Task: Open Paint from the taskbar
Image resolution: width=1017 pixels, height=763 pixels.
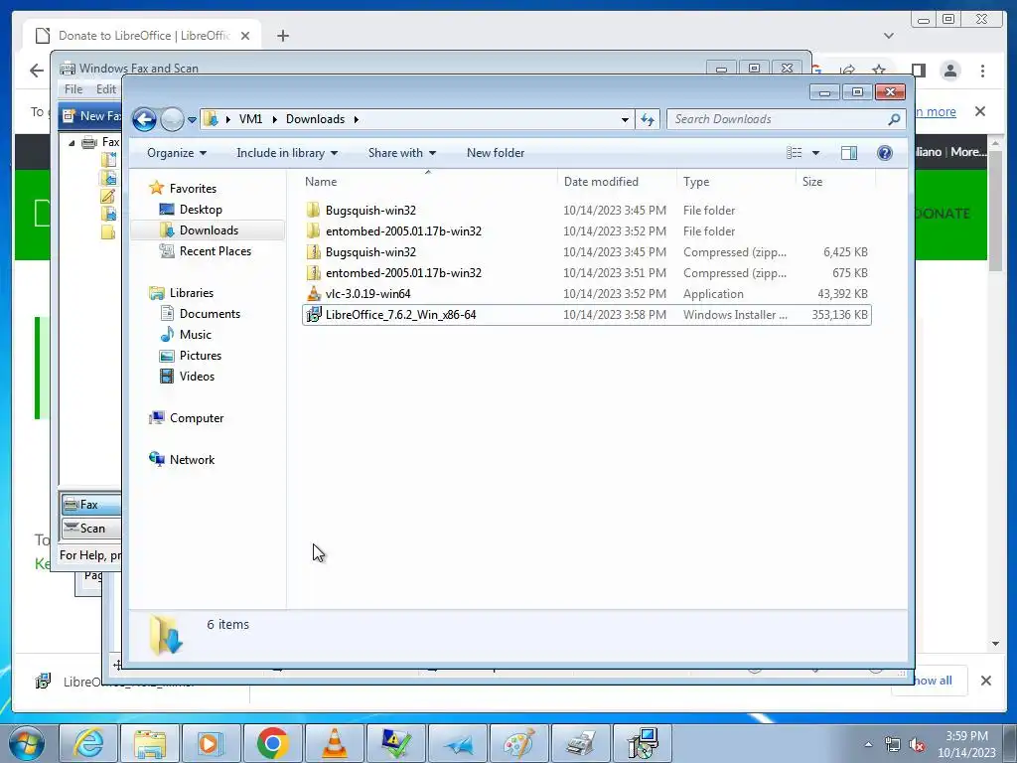Action: pos(518,743)
